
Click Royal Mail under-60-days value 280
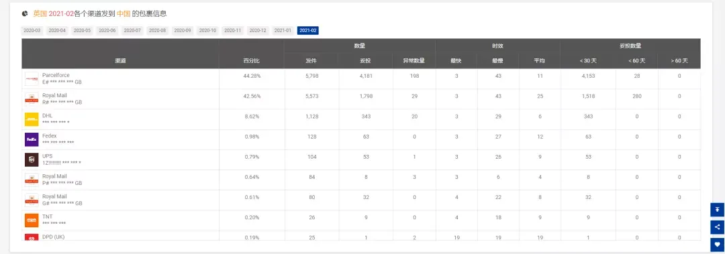click(636, 96)
